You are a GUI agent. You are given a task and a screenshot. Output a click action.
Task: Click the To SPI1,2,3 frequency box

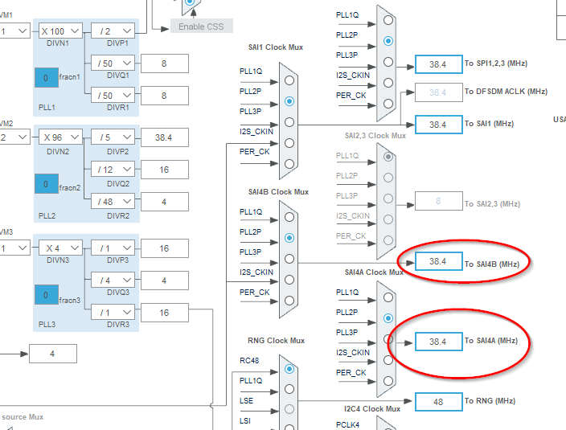coord(439,64)
